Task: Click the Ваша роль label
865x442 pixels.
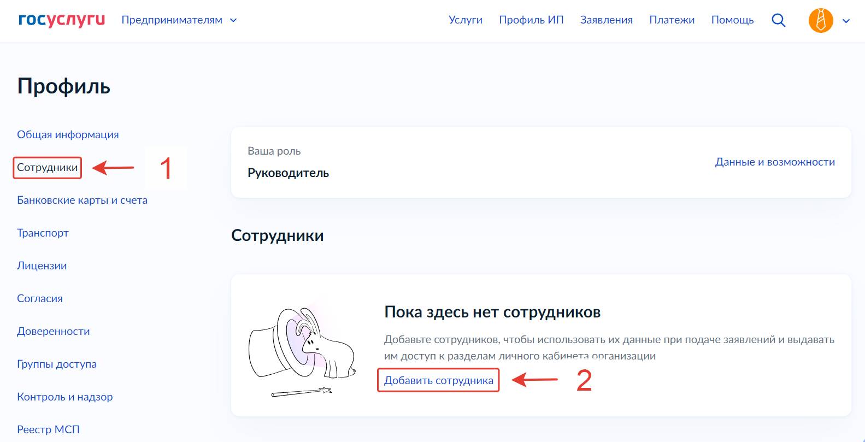Action: [274, 151]
